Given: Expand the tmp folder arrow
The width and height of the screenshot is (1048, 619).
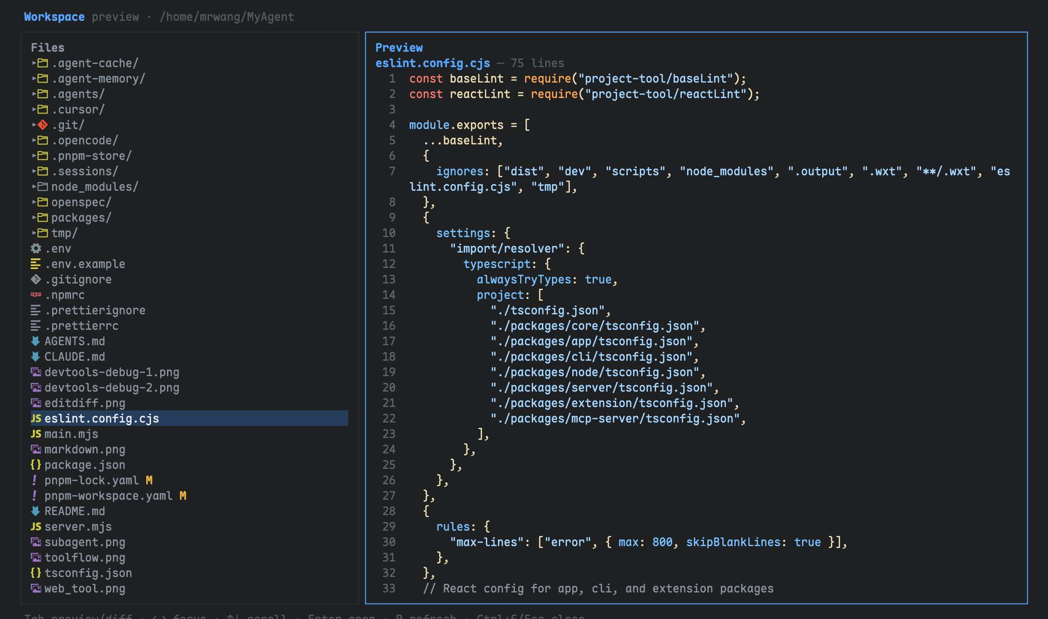Looking at the screenshot, I should coord(34,233).
